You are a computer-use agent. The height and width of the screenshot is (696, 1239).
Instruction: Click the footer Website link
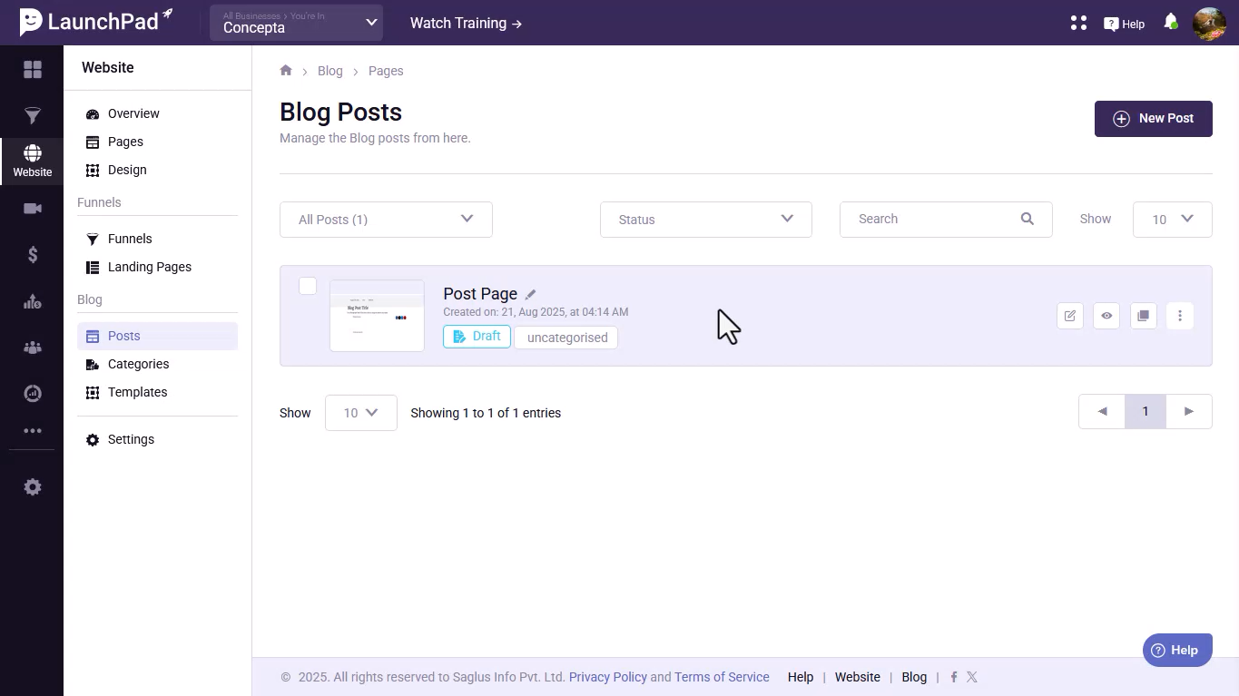click(858, 677)
